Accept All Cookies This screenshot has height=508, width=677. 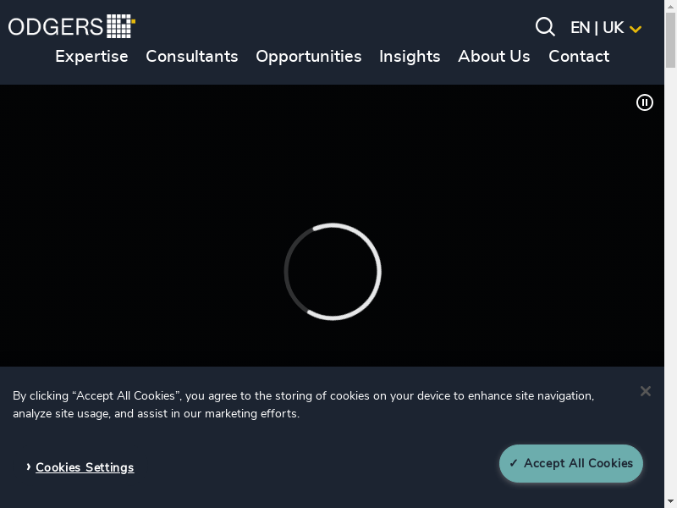[x=571, y=463]
